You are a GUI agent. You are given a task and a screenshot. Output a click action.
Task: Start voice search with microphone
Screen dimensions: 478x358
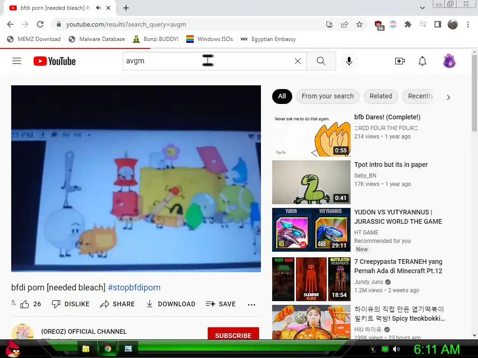pos(349,61)
